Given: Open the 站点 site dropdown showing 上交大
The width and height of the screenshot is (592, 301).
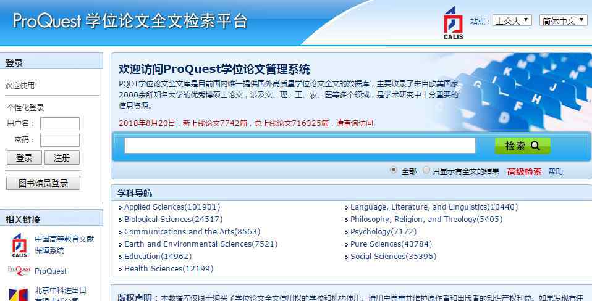Looking at the screenshot, I should pyautogui.click(x=512, y=20).
